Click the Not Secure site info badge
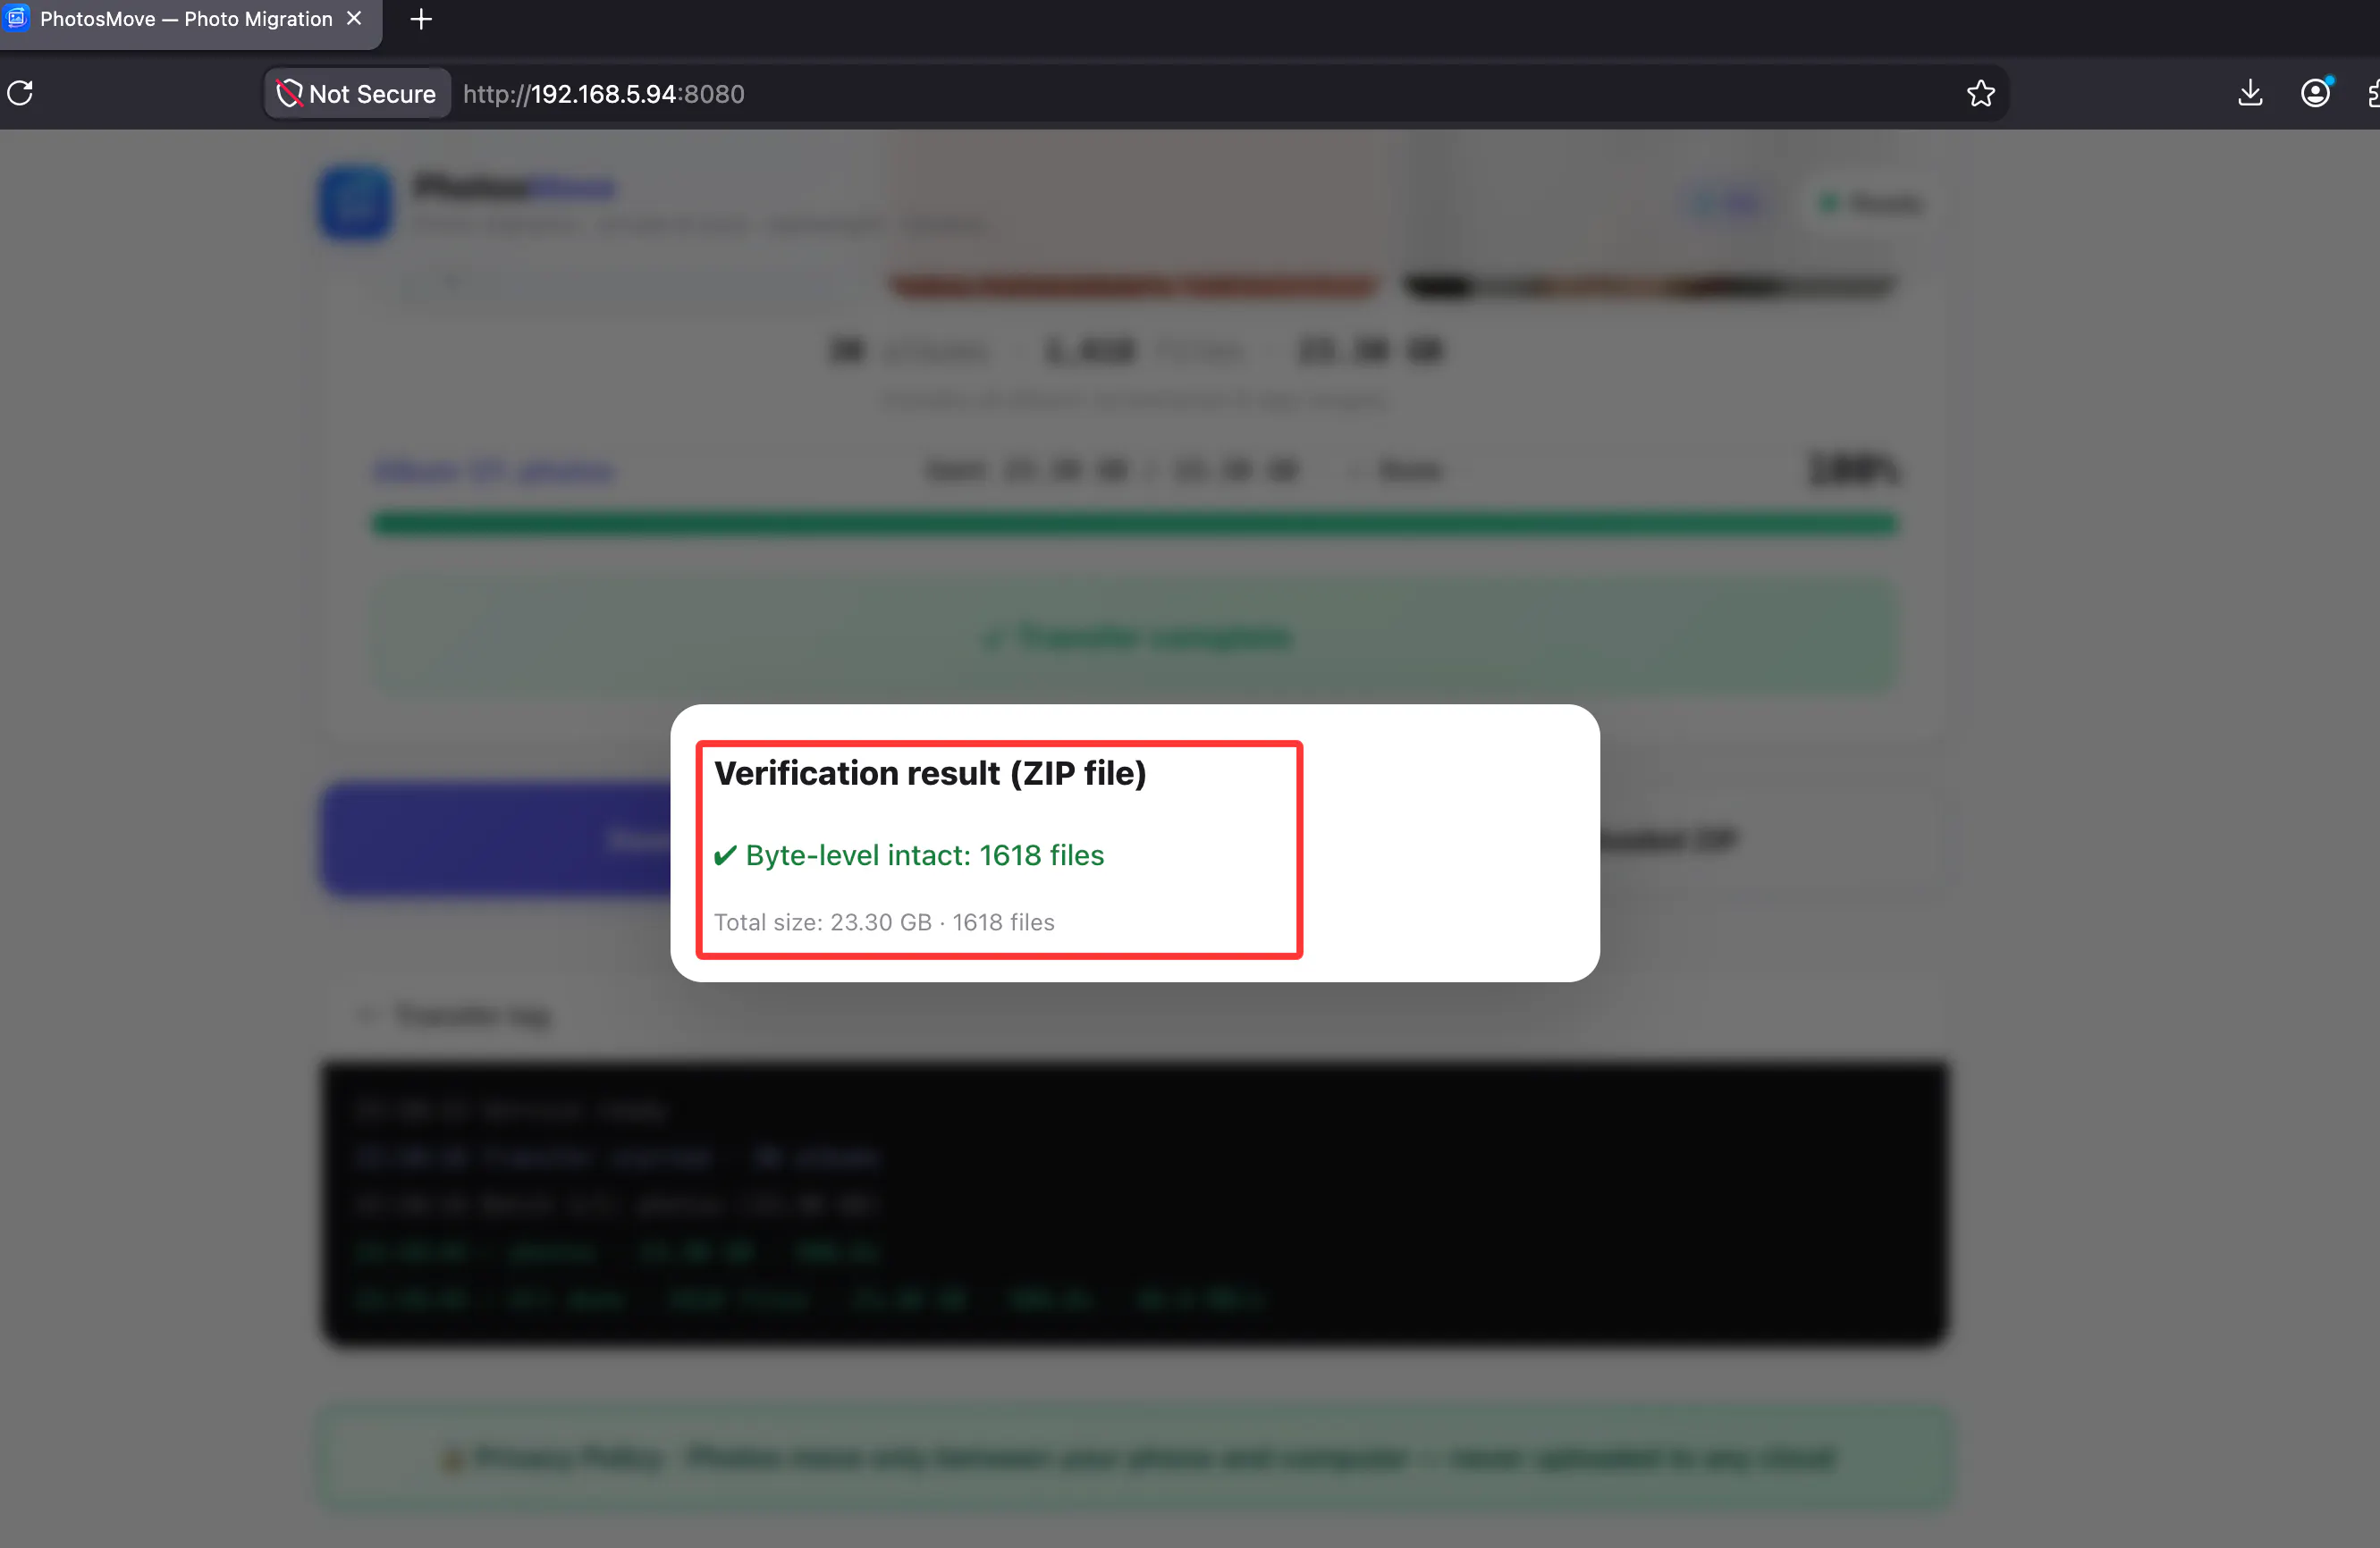Viewport: 2380px width, 1548px height. 357,94
